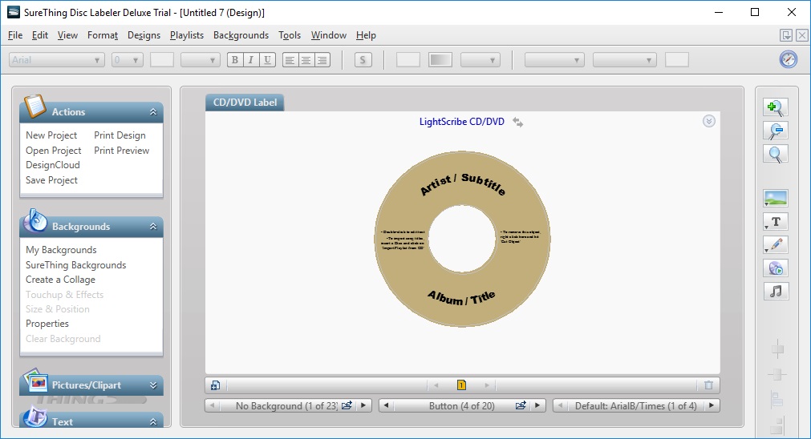Click Create a Collage link
The width and height of the screenshot is (811, 439).
(x=60, y=280)
